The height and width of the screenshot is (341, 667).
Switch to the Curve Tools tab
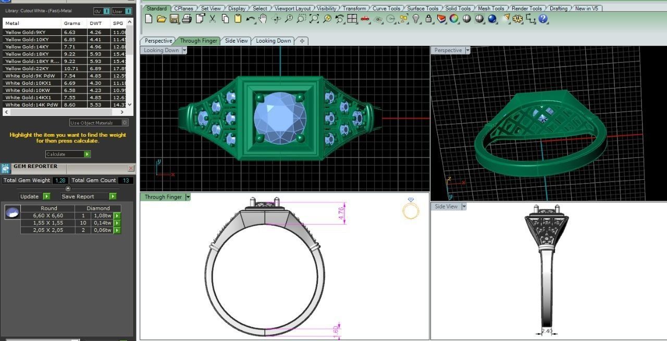[x=386, y=8]
